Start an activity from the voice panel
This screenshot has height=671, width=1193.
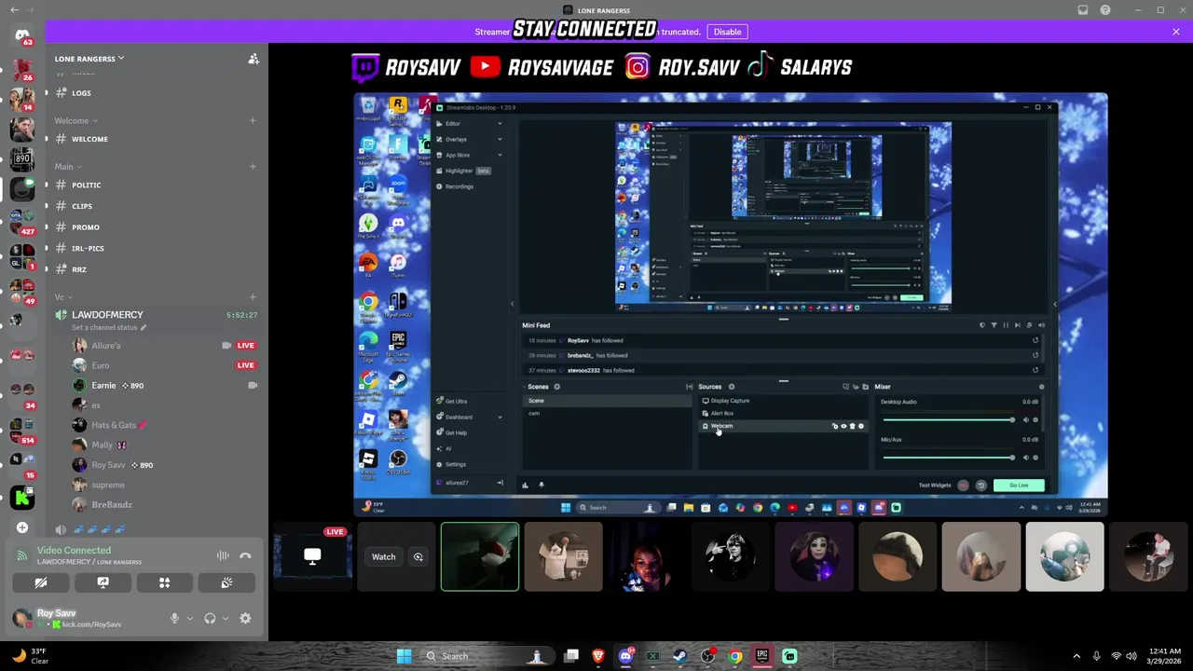point(164,582)
